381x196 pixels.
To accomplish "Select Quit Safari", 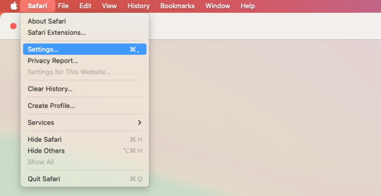I will (85, 179).
